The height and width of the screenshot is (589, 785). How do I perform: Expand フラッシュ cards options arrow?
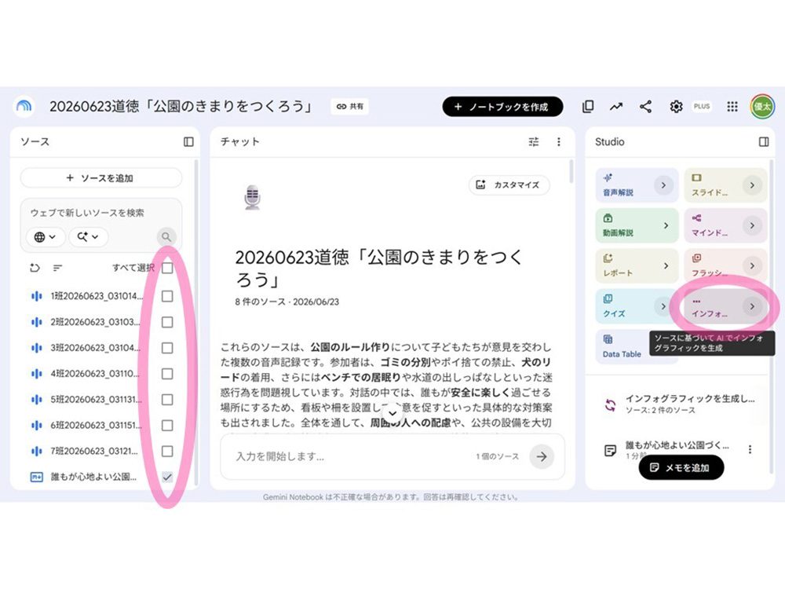click(752, 265)
